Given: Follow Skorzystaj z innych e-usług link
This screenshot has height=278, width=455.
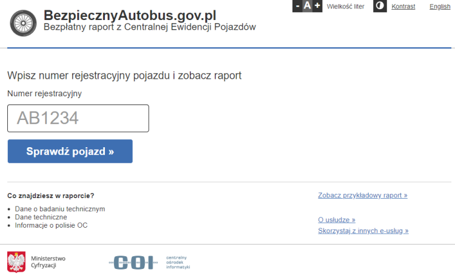Looking at the screenshot, I should [x=363, y=231].
